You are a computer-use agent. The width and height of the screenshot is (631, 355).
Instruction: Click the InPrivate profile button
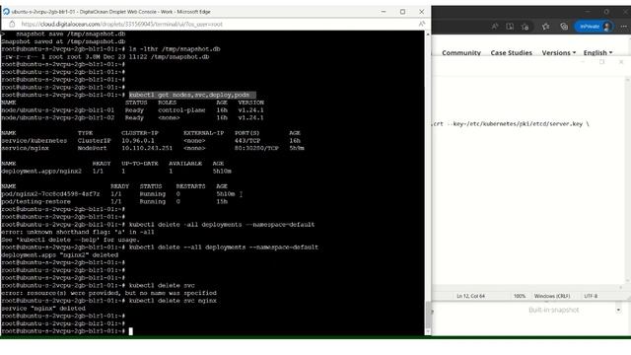595,27
